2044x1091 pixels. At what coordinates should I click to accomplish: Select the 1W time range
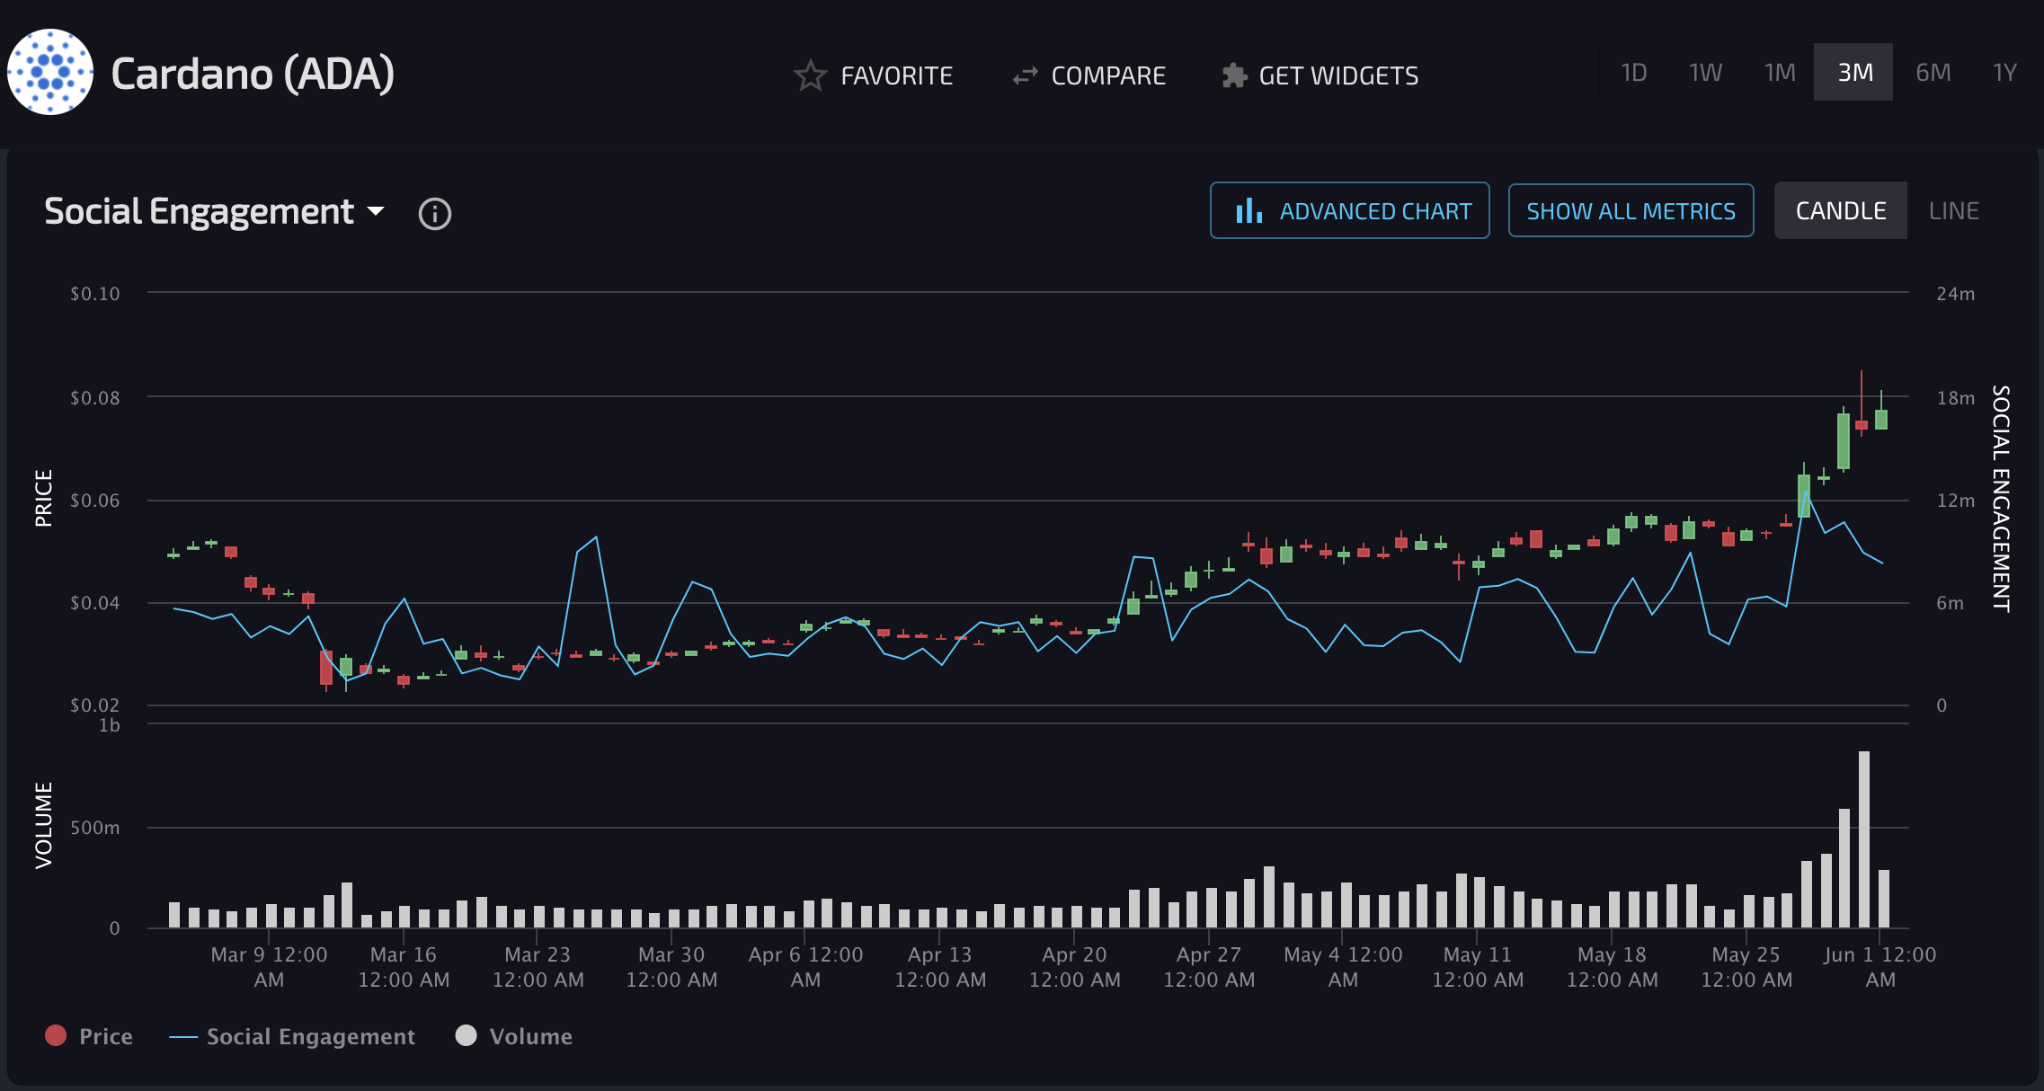pyautogui.click(x=1705, y=72)
